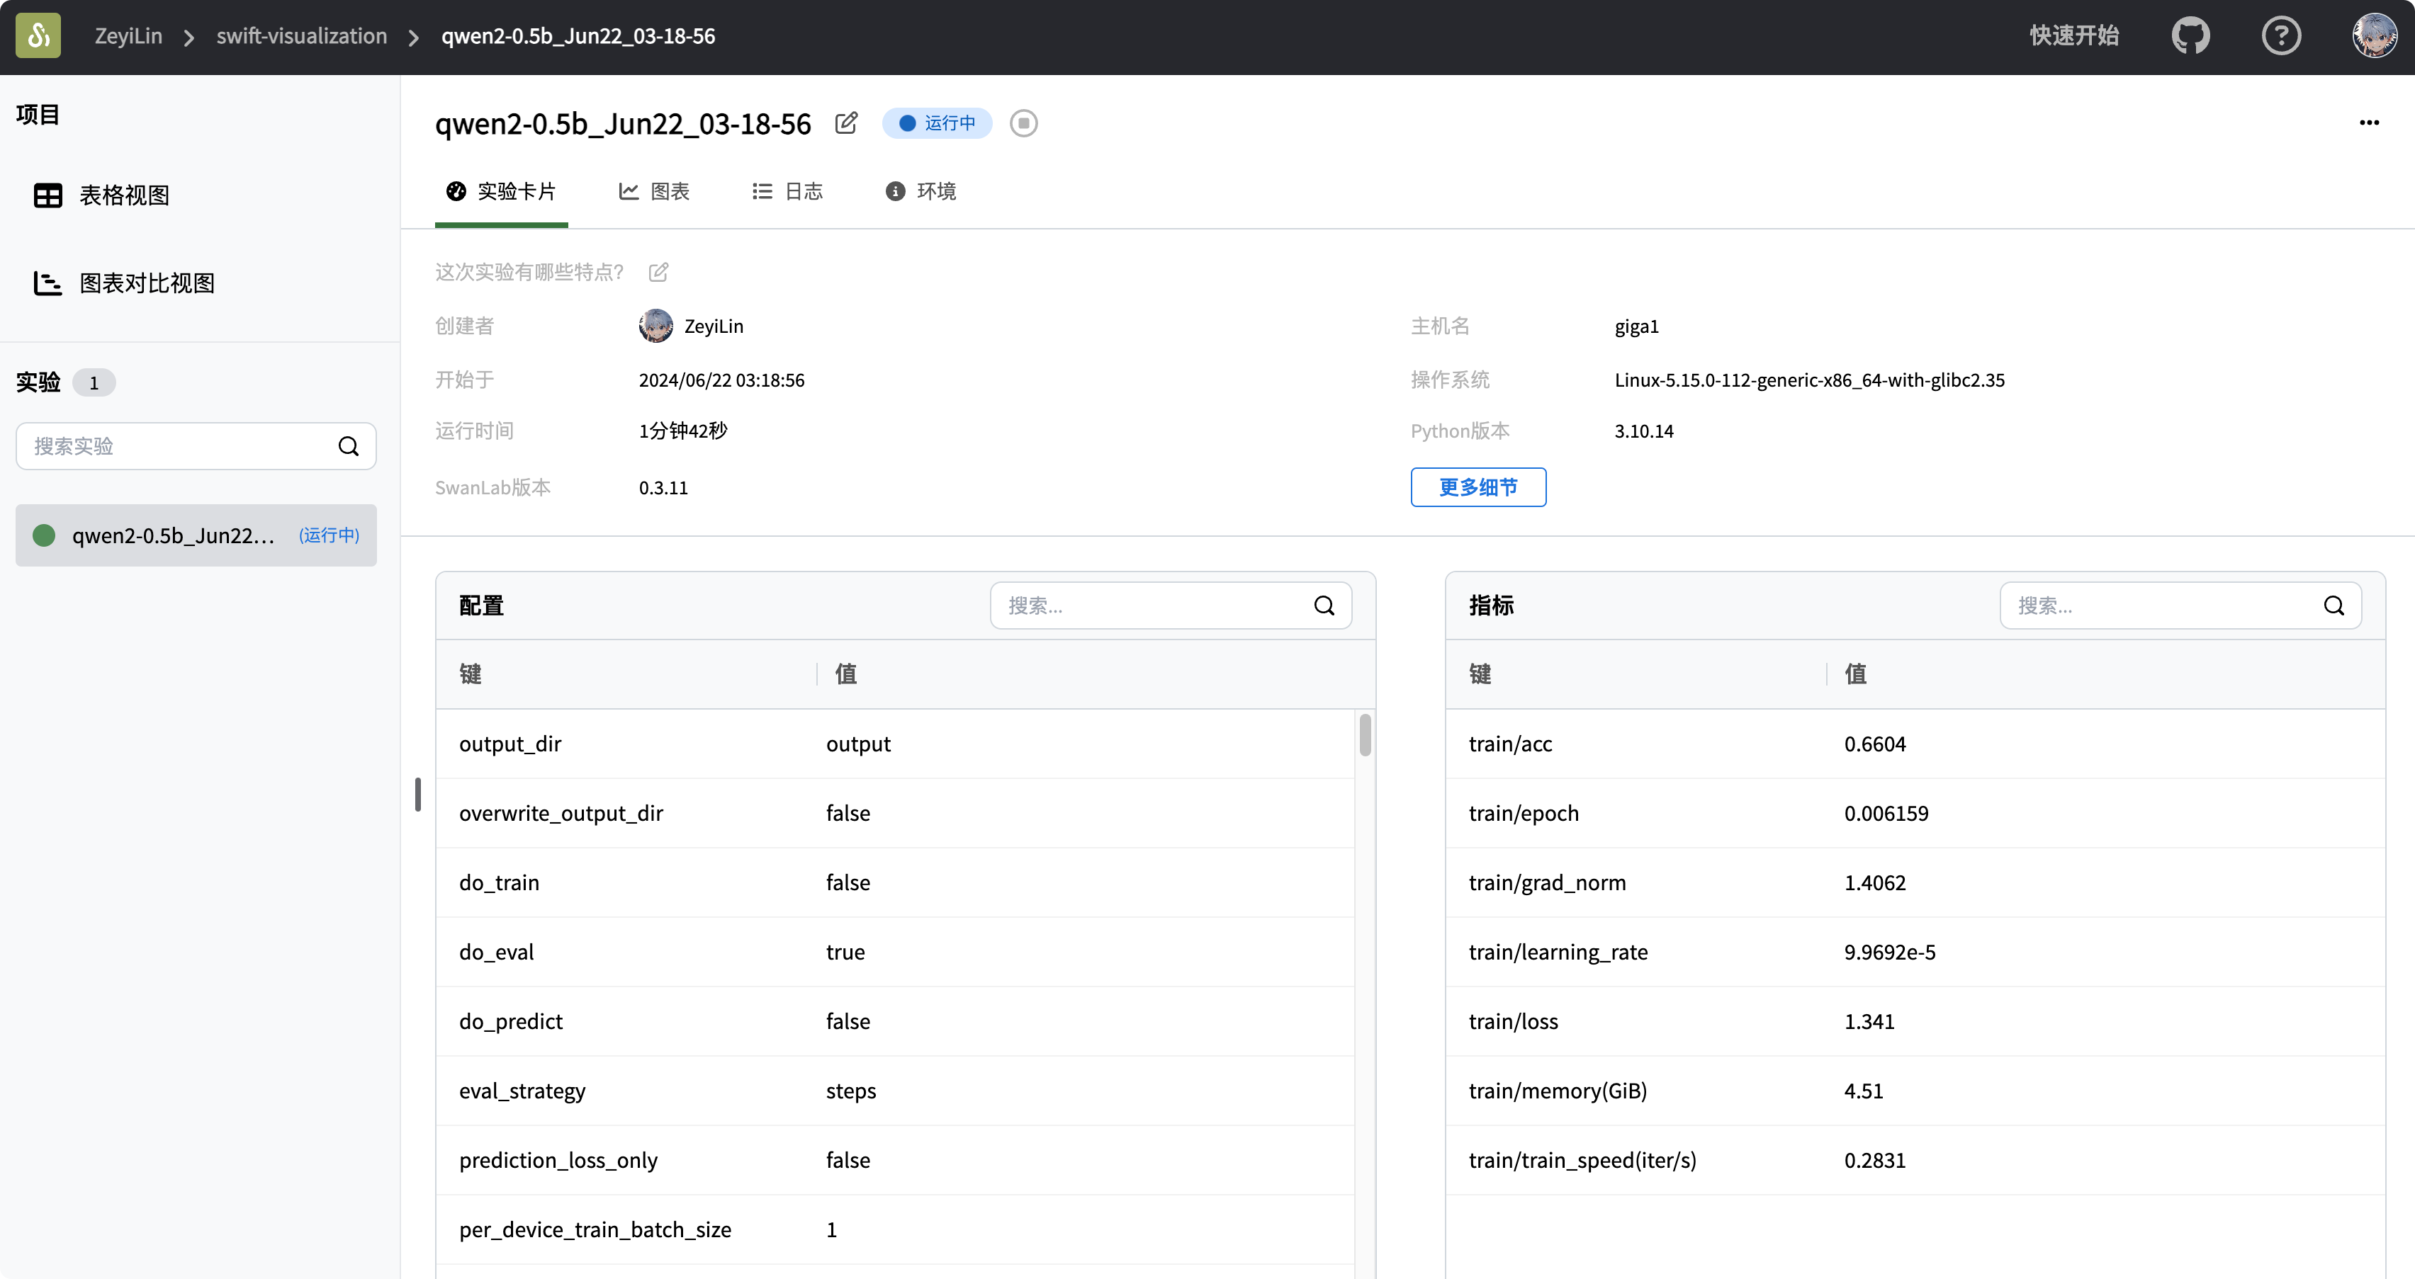Click ZeyiLin creator avatar
Screen dimensions: 2415x1279
coord(655,326)
